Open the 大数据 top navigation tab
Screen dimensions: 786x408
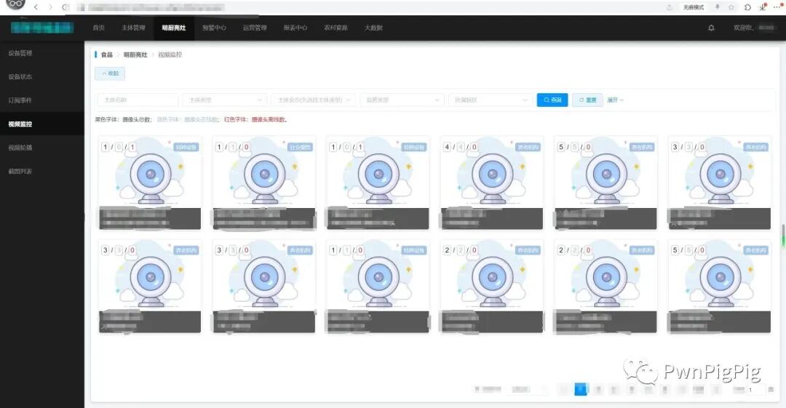(373, 28)
